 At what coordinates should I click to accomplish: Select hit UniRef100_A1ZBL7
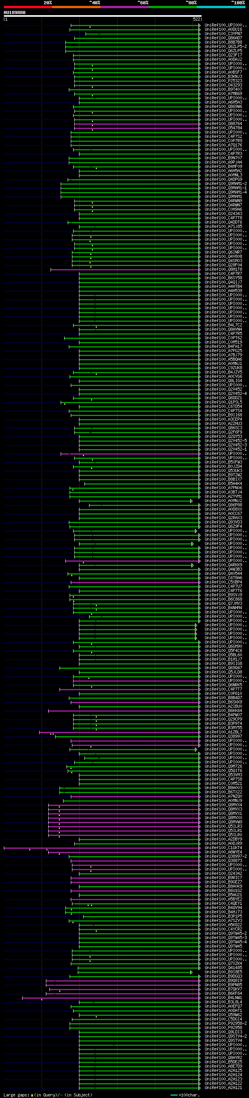tap(223, 732)
